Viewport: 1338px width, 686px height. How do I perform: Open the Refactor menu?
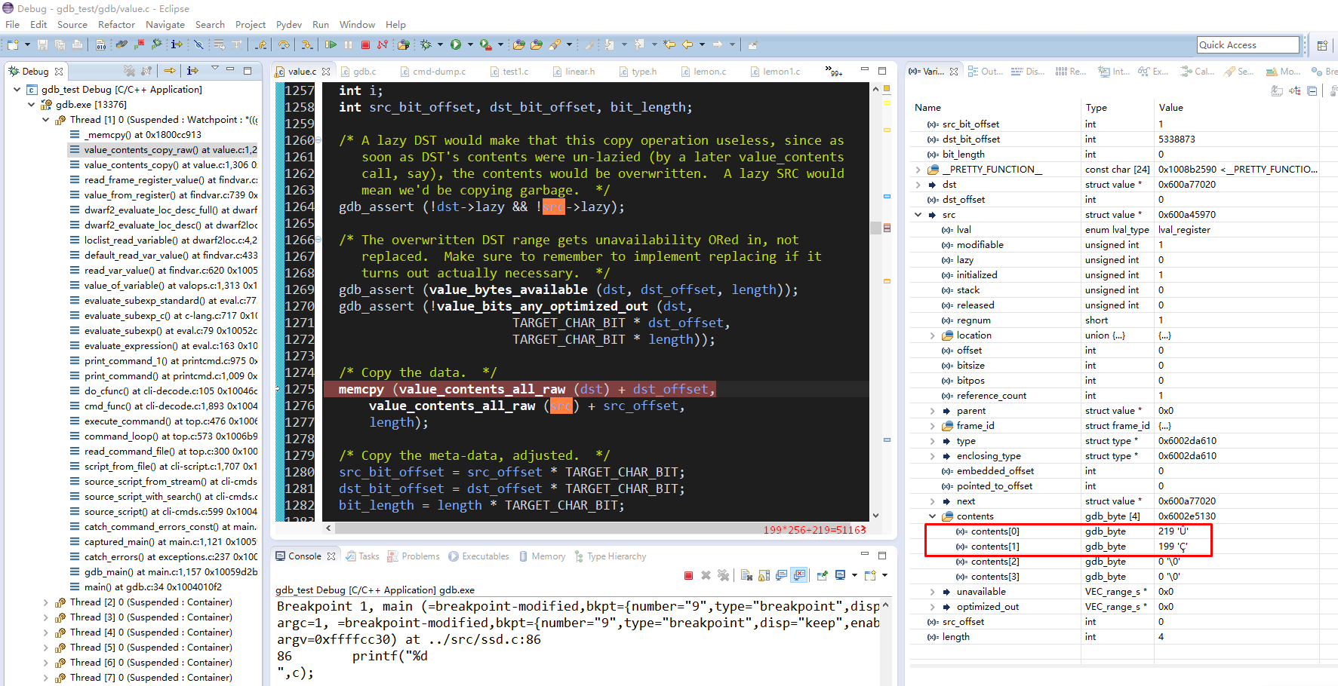click(116, 24)
